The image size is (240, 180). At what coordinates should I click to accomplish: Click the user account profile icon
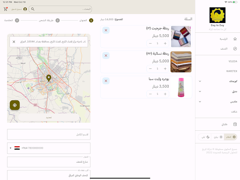pyautogui.click(x=25, y=9)
